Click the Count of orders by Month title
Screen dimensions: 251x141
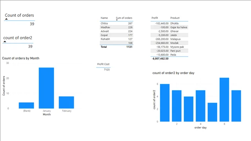click(21, 58)
